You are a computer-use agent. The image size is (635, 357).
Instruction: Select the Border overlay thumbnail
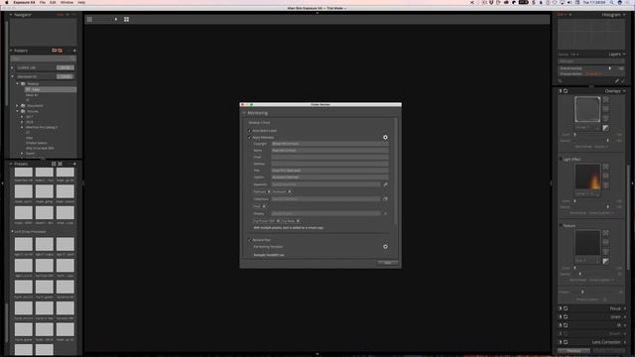pos(587,109)
